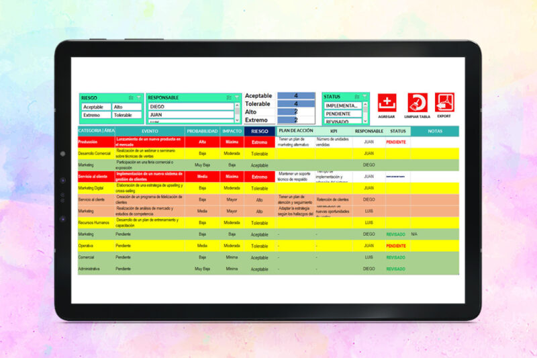Select 'Tener un plan de marketing alternativo' cell

[295, 142]
